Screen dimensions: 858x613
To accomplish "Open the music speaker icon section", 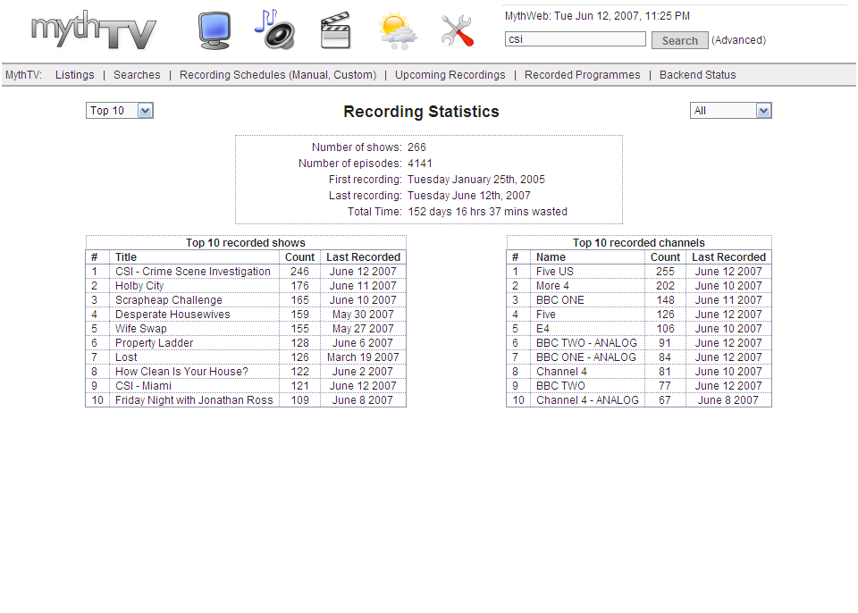I will pyautogui.click(x=274, y=29).
